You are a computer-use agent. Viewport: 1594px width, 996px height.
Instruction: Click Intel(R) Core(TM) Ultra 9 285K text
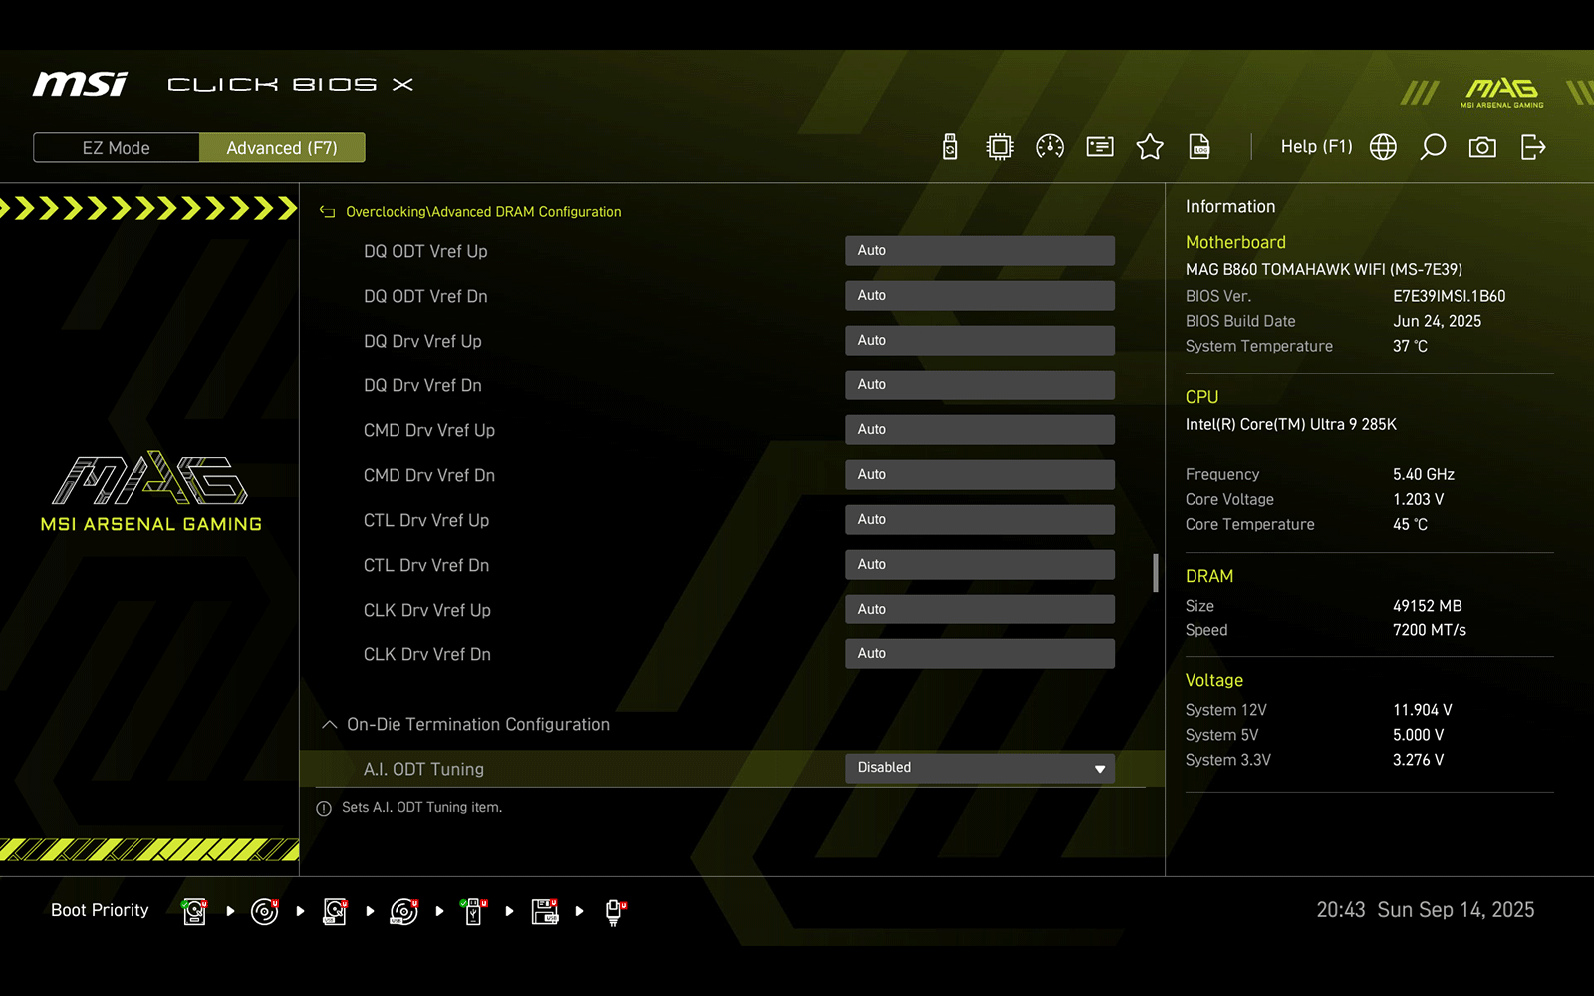(1291, 424)
